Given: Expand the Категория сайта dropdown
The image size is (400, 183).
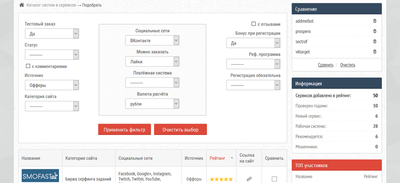Looking at the screenshot, I should tap(52, 106).
